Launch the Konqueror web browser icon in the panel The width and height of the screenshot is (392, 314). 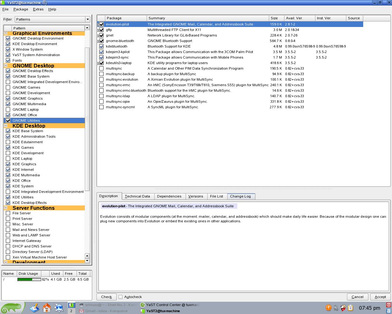click(x=59, y=308)
